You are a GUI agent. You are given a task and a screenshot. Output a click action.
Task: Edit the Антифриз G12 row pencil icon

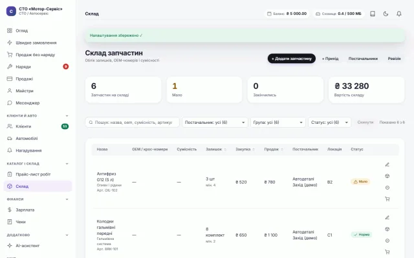(x=387, y=164)
